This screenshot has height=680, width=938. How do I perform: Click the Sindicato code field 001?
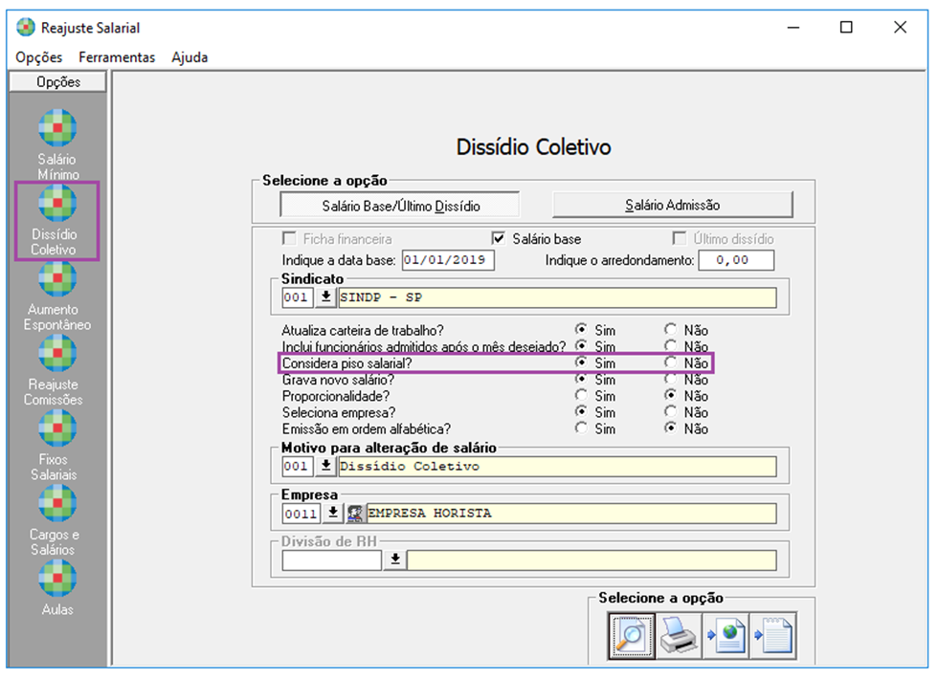point(298,297)
